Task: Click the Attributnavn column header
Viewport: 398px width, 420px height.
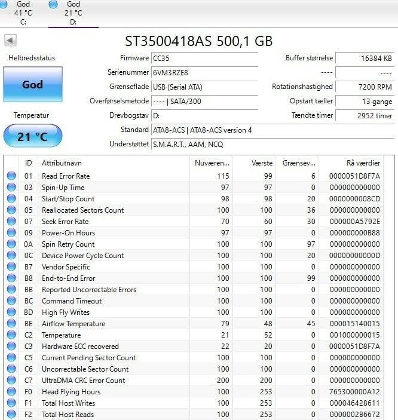Action: click(x=114, y=163)
